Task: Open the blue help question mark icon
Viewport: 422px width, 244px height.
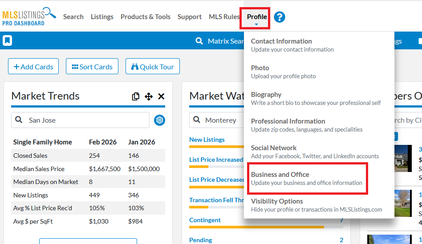Action: point(280,17)
